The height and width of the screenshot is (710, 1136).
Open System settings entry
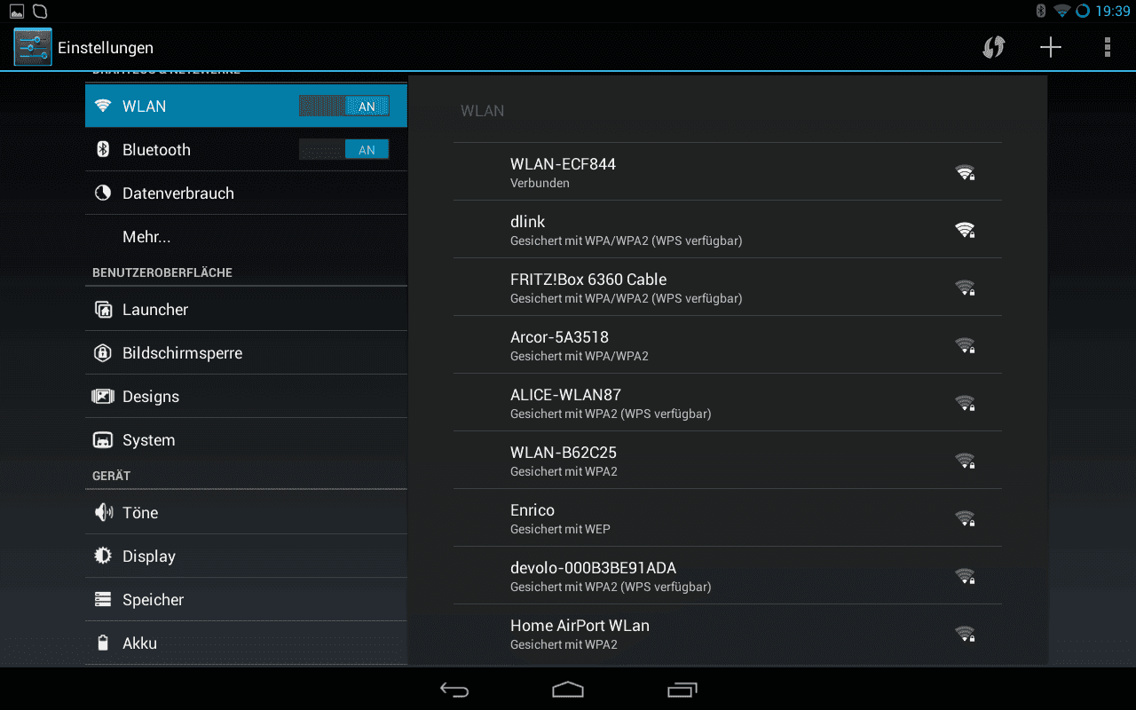(x=246, y=439)
